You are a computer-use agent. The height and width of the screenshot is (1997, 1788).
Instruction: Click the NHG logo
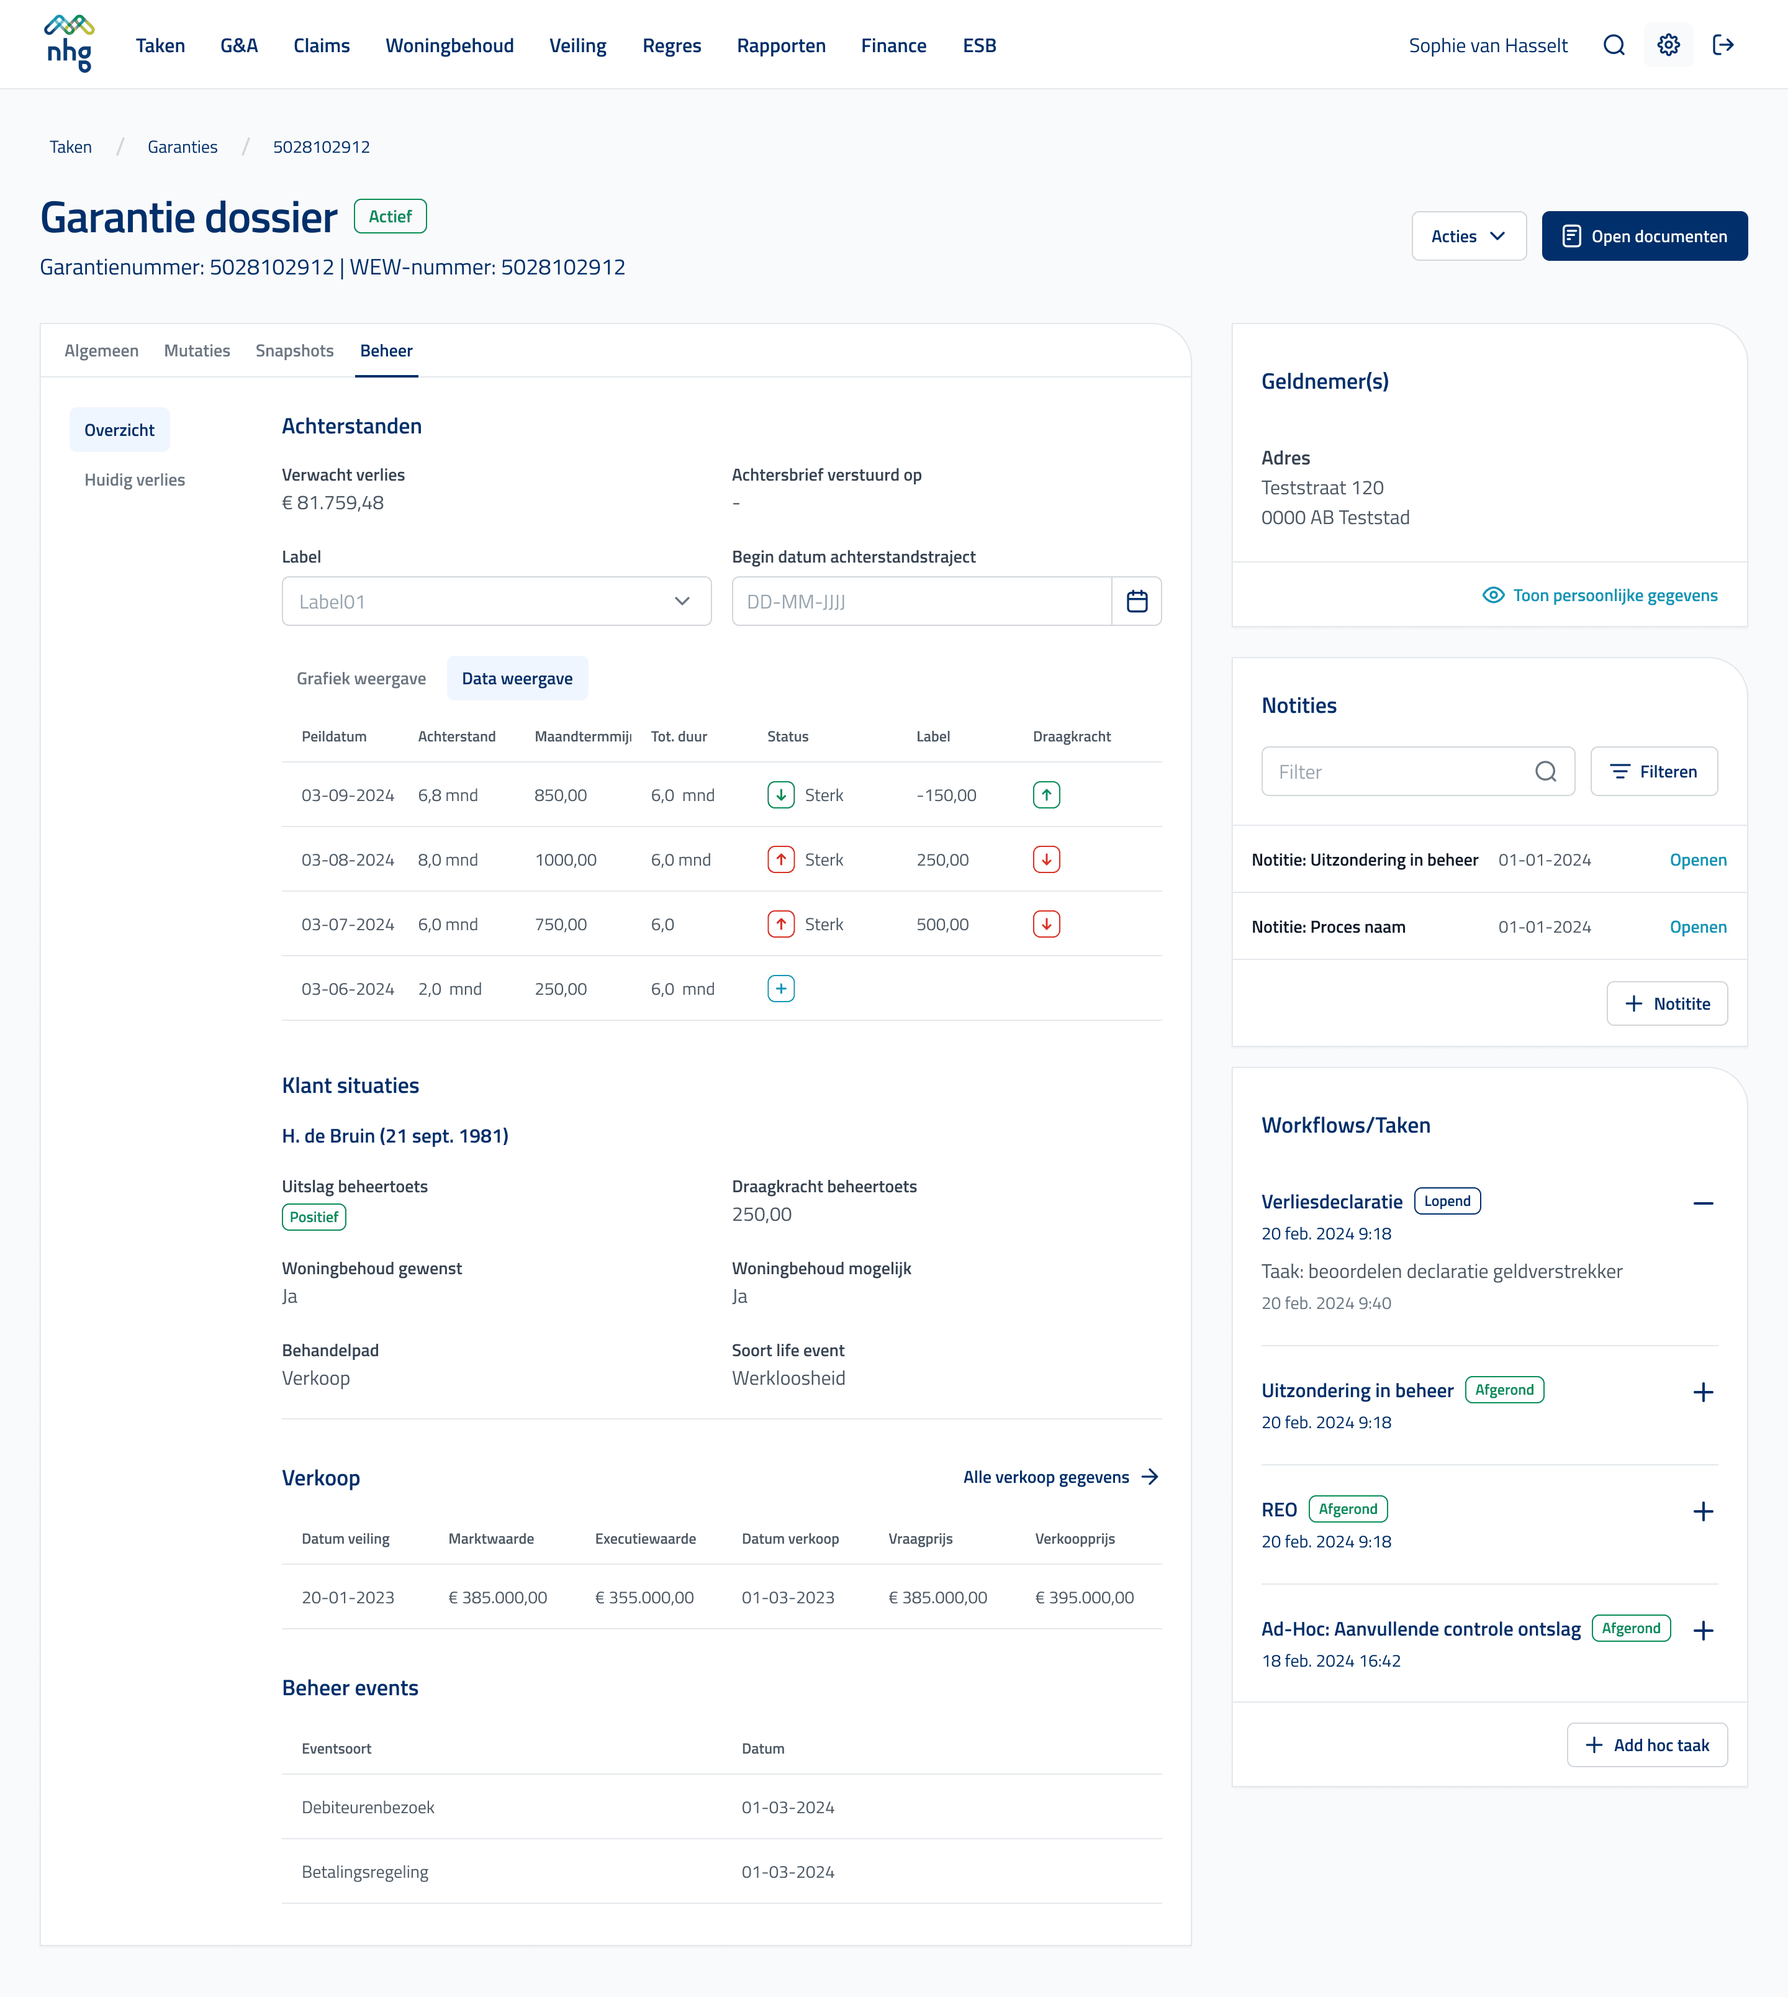(x=69, y=44)
